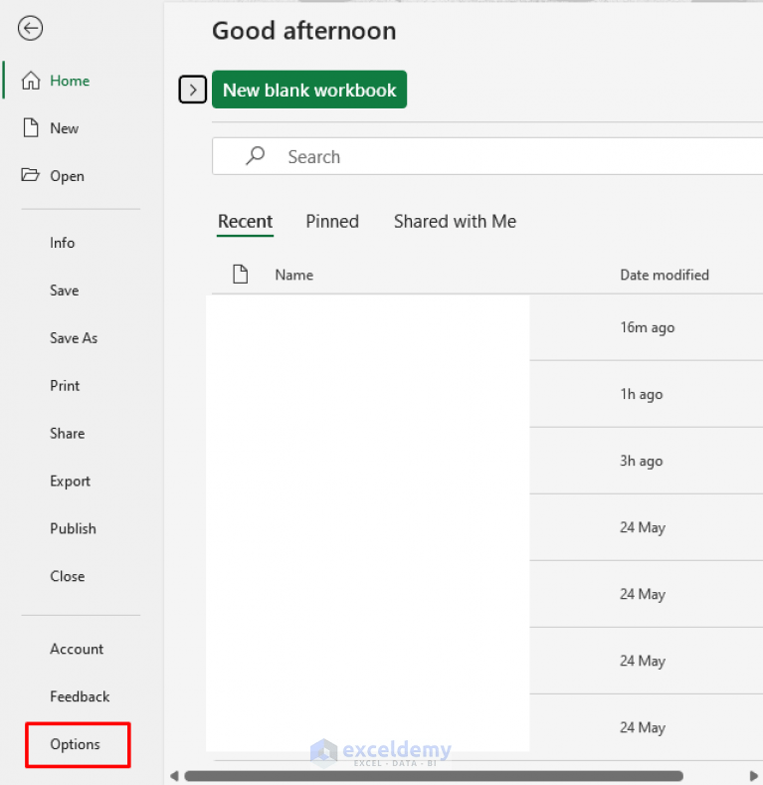Select New in the sidebar

coord(64,128)
